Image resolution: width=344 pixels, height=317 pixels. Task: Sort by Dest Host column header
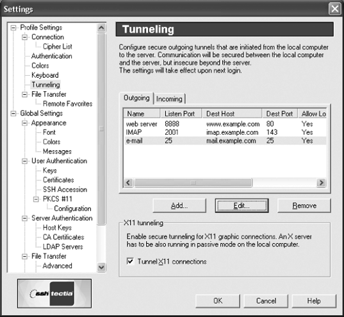pyautogui.click(x=232, y=114)
